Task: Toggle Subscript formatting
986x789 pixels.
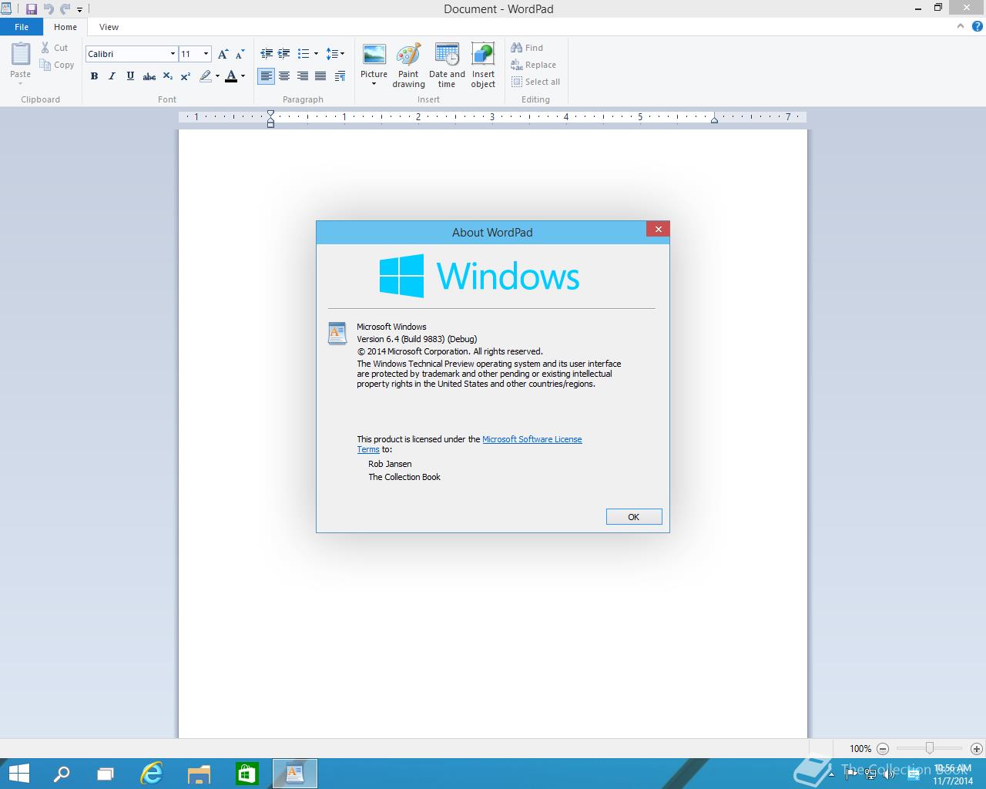Action: (167, 76)
